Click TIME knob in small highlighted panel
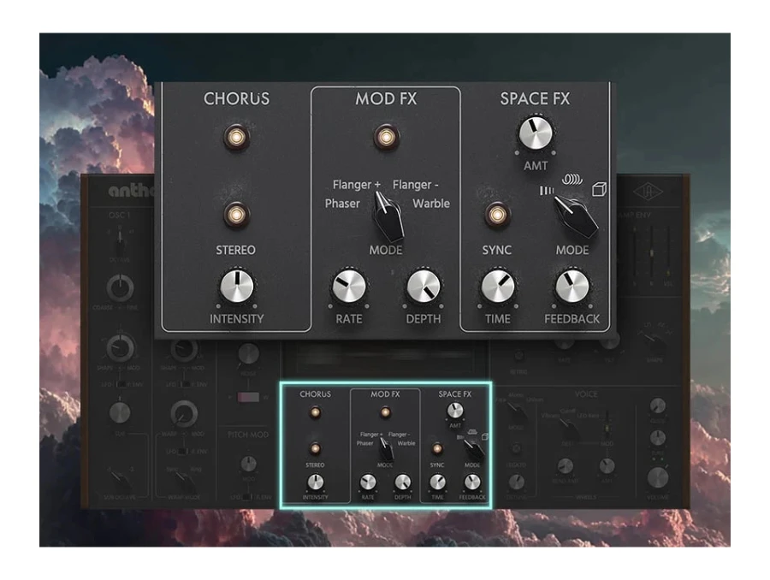 pyautogui.click(x=437, y=482)
